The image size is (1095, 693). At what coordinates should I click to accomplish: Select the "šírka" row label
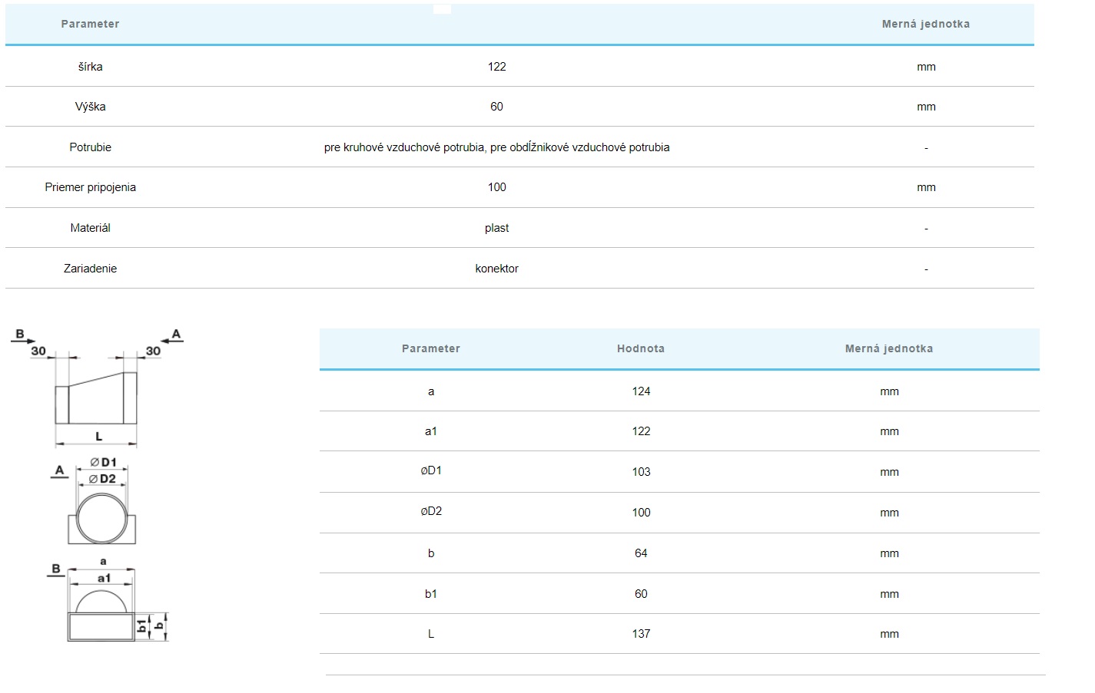point(90,67)
